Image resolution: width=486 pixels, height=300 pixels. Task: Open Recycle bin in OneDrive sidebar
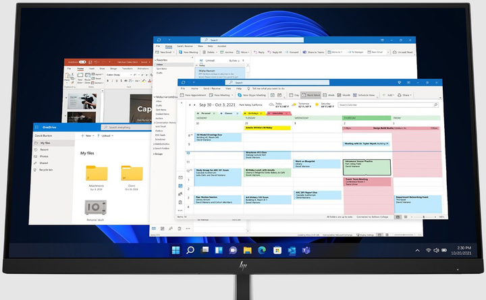pos(46,170)
